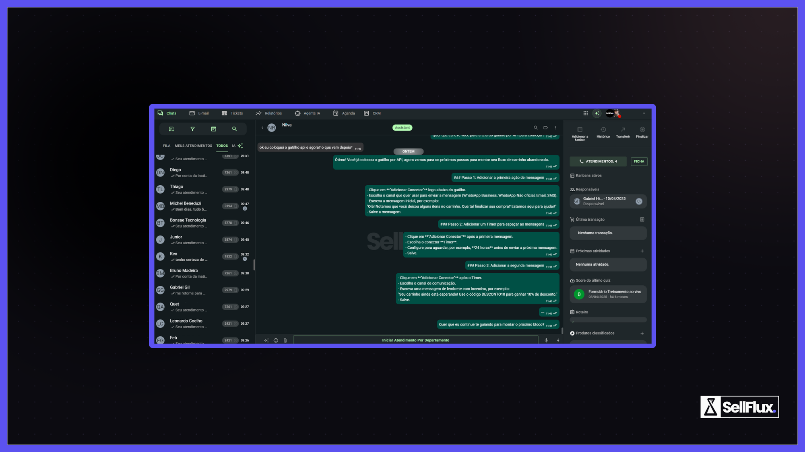Click the FICHA button
805x452 pixels.
(x=639, y=161)
